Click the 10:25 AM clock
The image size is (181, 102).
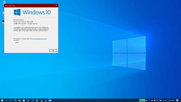pos(171,100)
